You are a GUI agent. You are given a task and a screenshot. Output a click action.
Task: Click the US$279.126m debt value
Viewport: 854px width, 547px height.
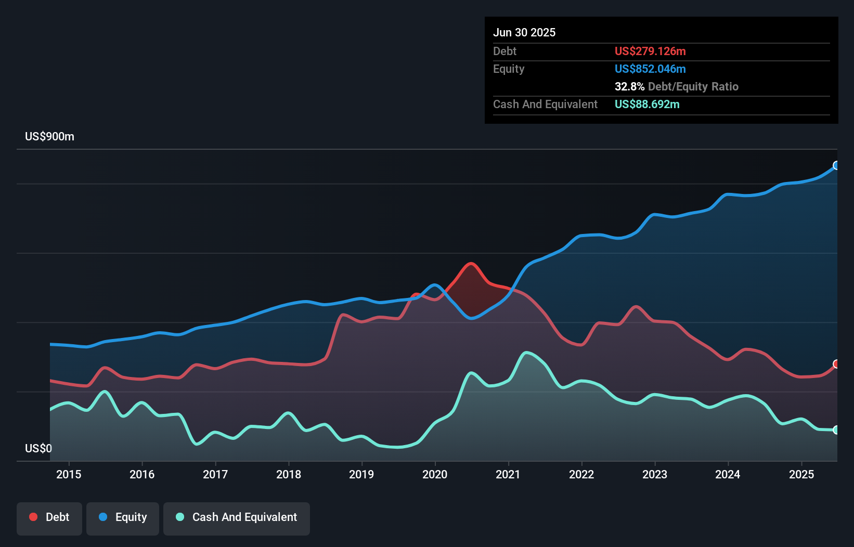coord(650,51)
